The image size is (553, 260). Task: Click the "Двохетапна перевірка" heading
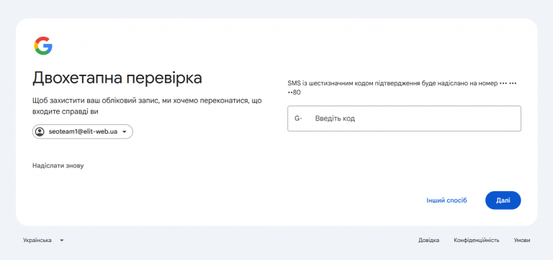(117, 78)
